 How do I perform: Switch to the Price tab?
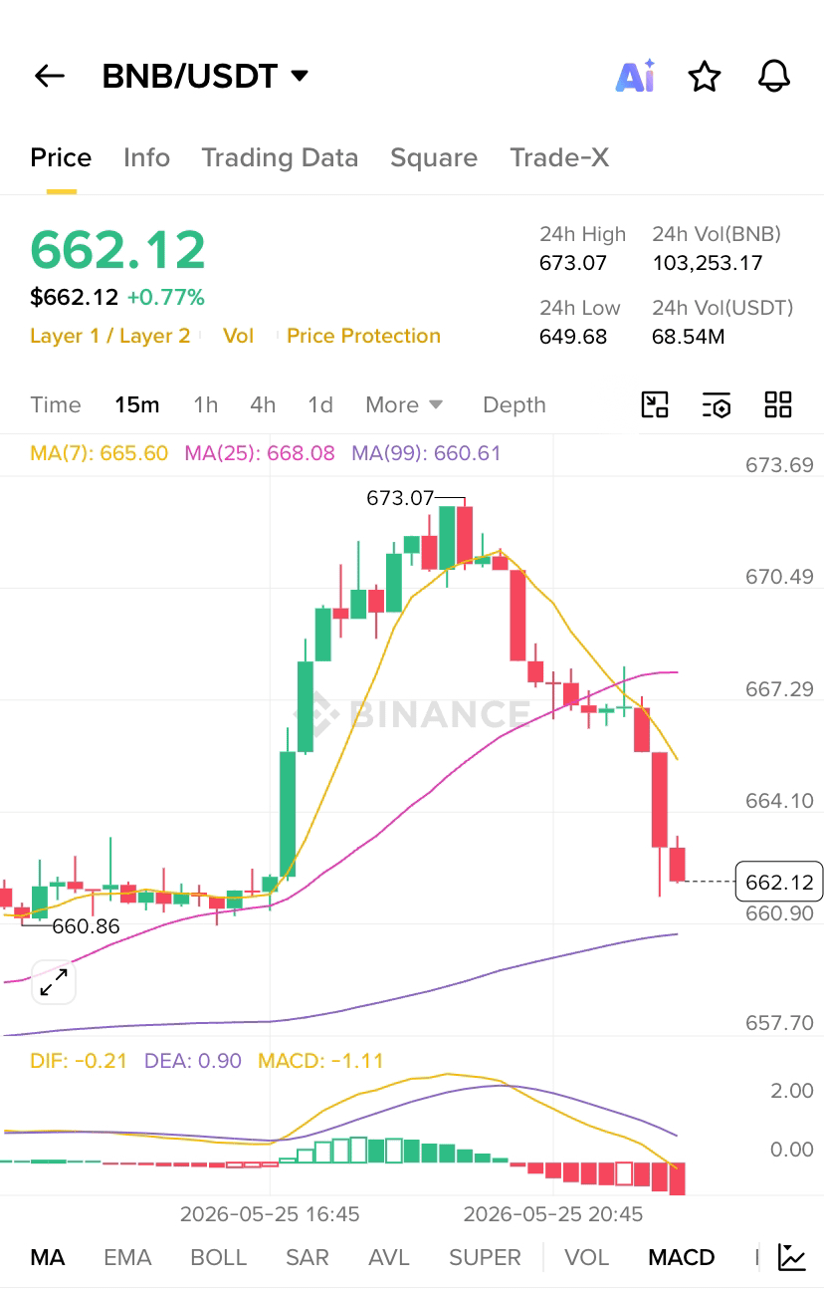61,157
